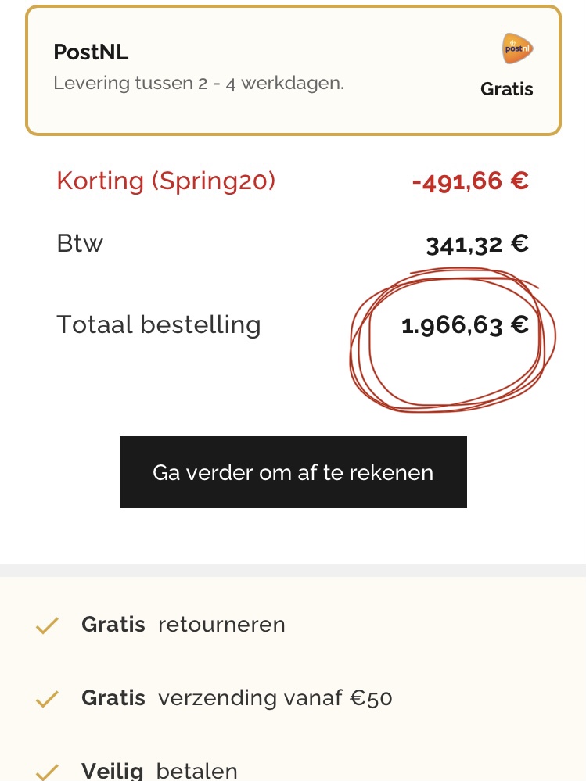Click the 'Levering tussen 2 - 4 werkdagen' text
Screen dimensions: 586x781
coord(198,83)
